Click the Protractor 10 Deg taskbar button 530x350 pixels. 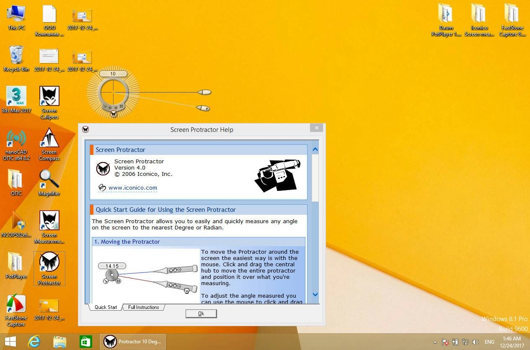[x=133, y=342]
